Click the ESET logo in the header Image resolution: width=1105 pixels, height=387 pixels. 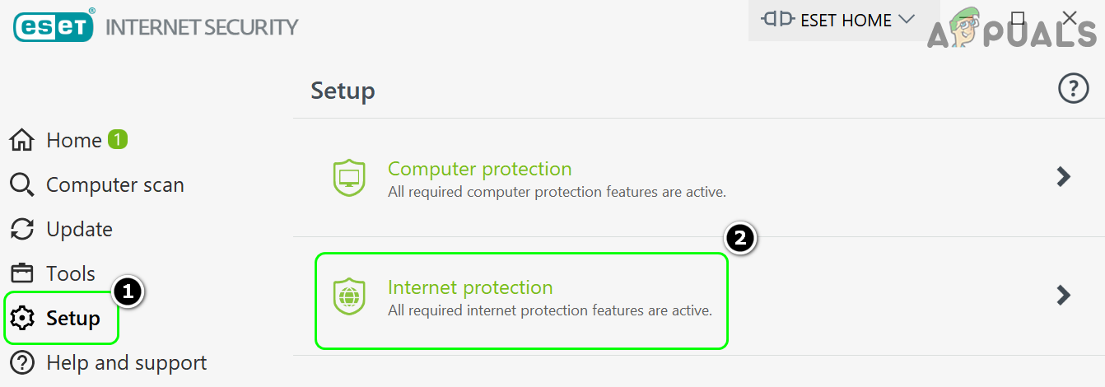(54, 26)
